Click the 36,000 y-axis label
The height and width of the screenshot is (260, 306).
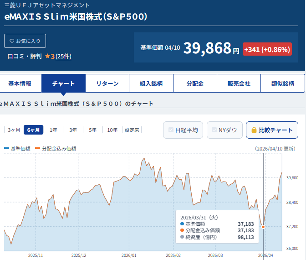click(292, 249)
